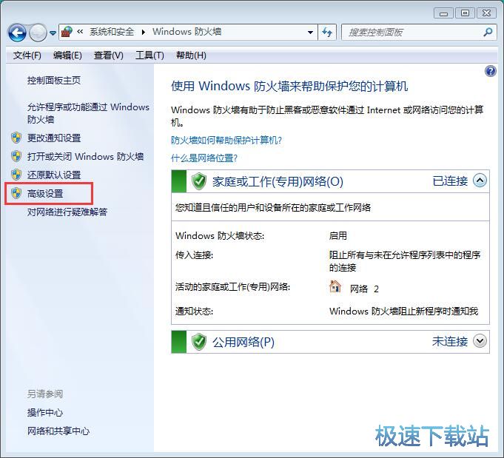This screenshot has height=458, width=504.
Task: Open 打开或关闭 Windows 防火墙
Action: tap(85, 157)
